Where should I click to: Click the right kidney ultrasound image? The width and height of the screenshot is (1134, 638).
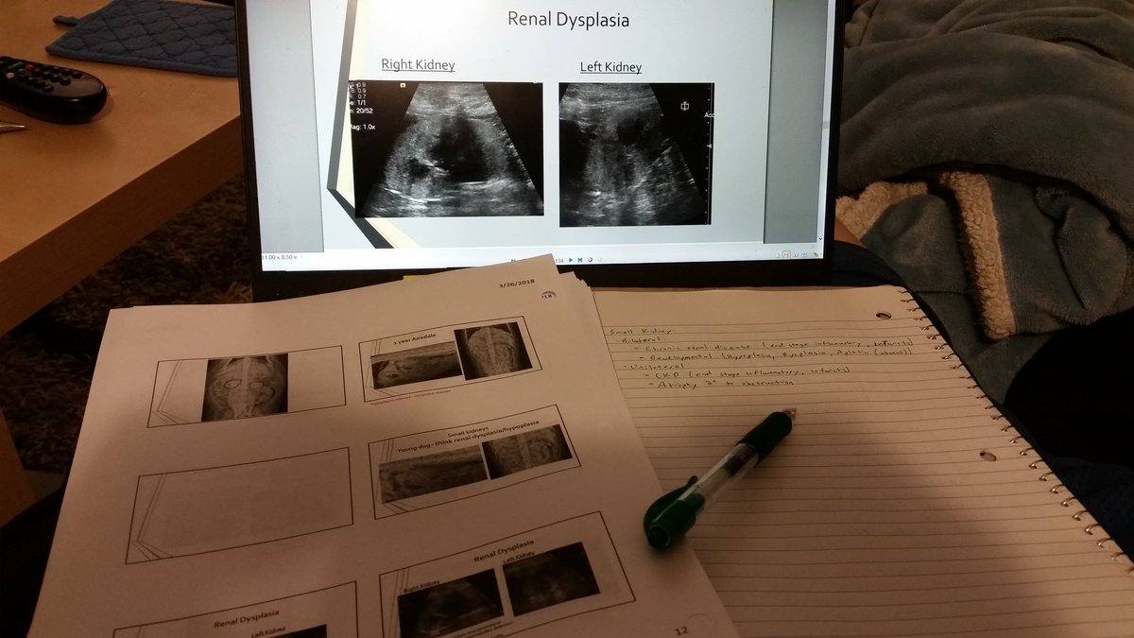[446, 148]
